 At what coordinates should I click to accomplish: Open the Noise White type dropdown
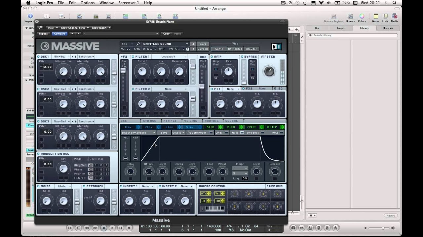pyautogui.click(x=63, y=186)
